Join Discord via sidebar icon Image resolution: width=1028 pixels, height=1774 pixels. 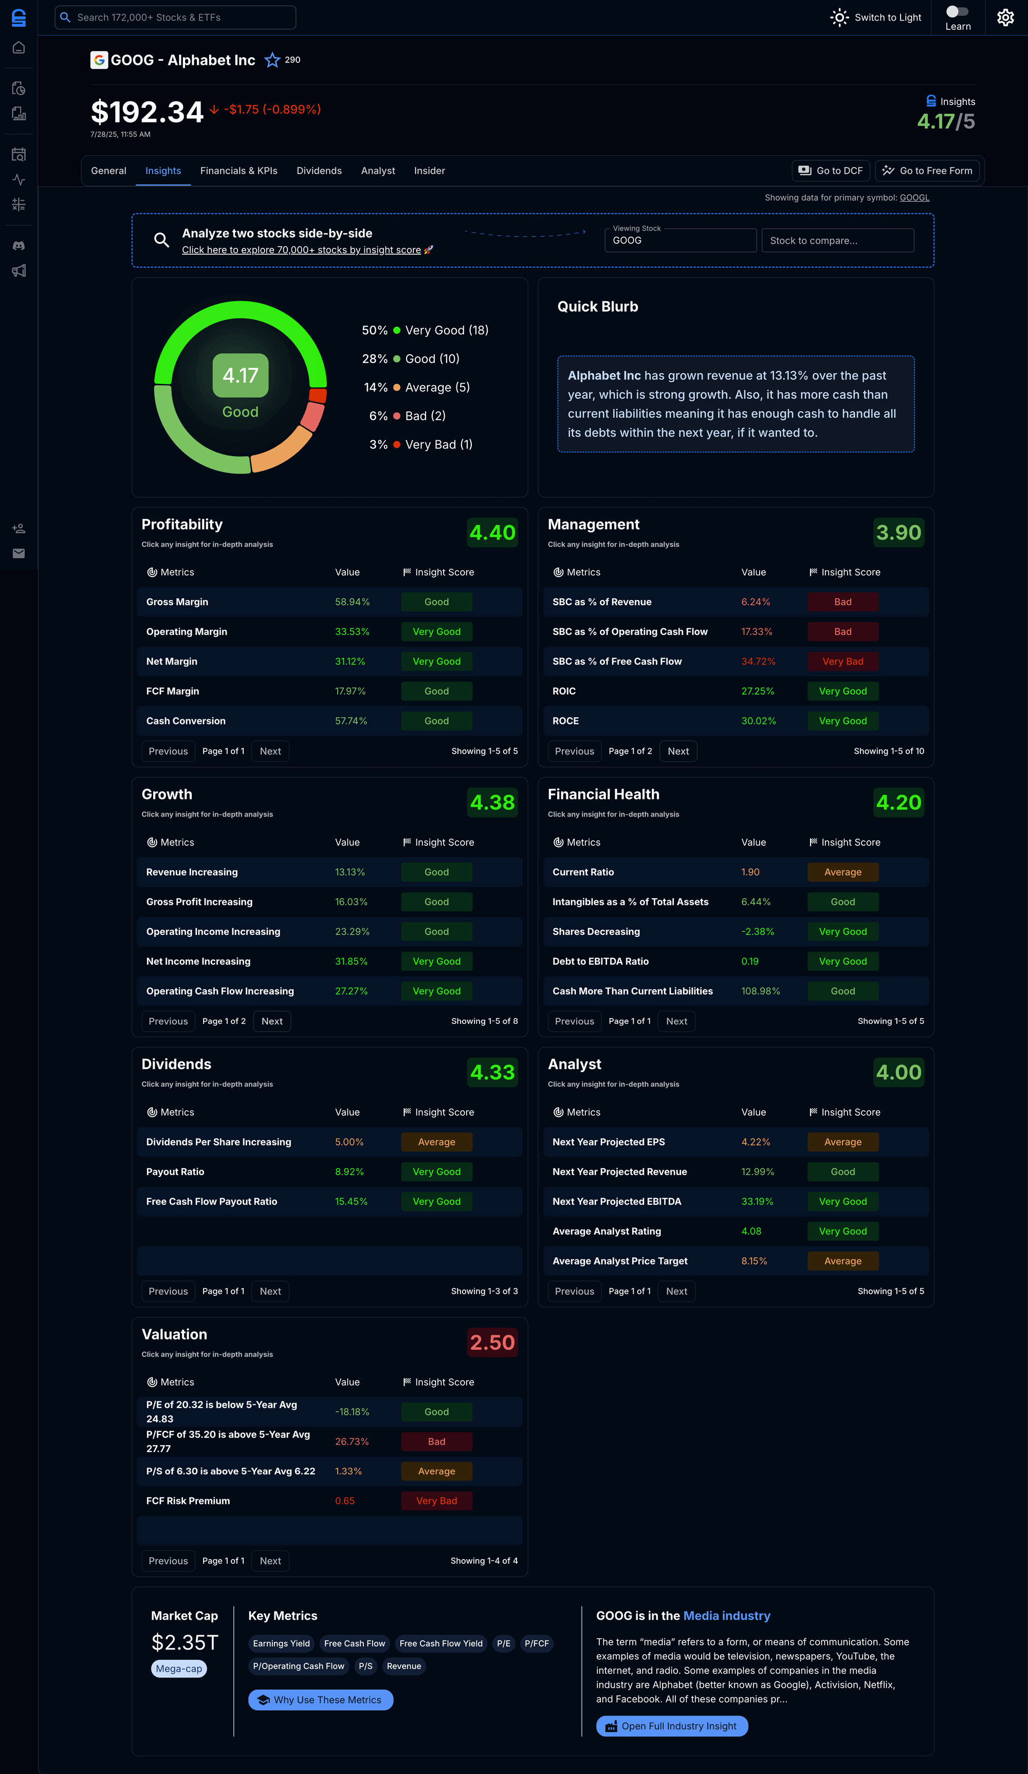19,245
